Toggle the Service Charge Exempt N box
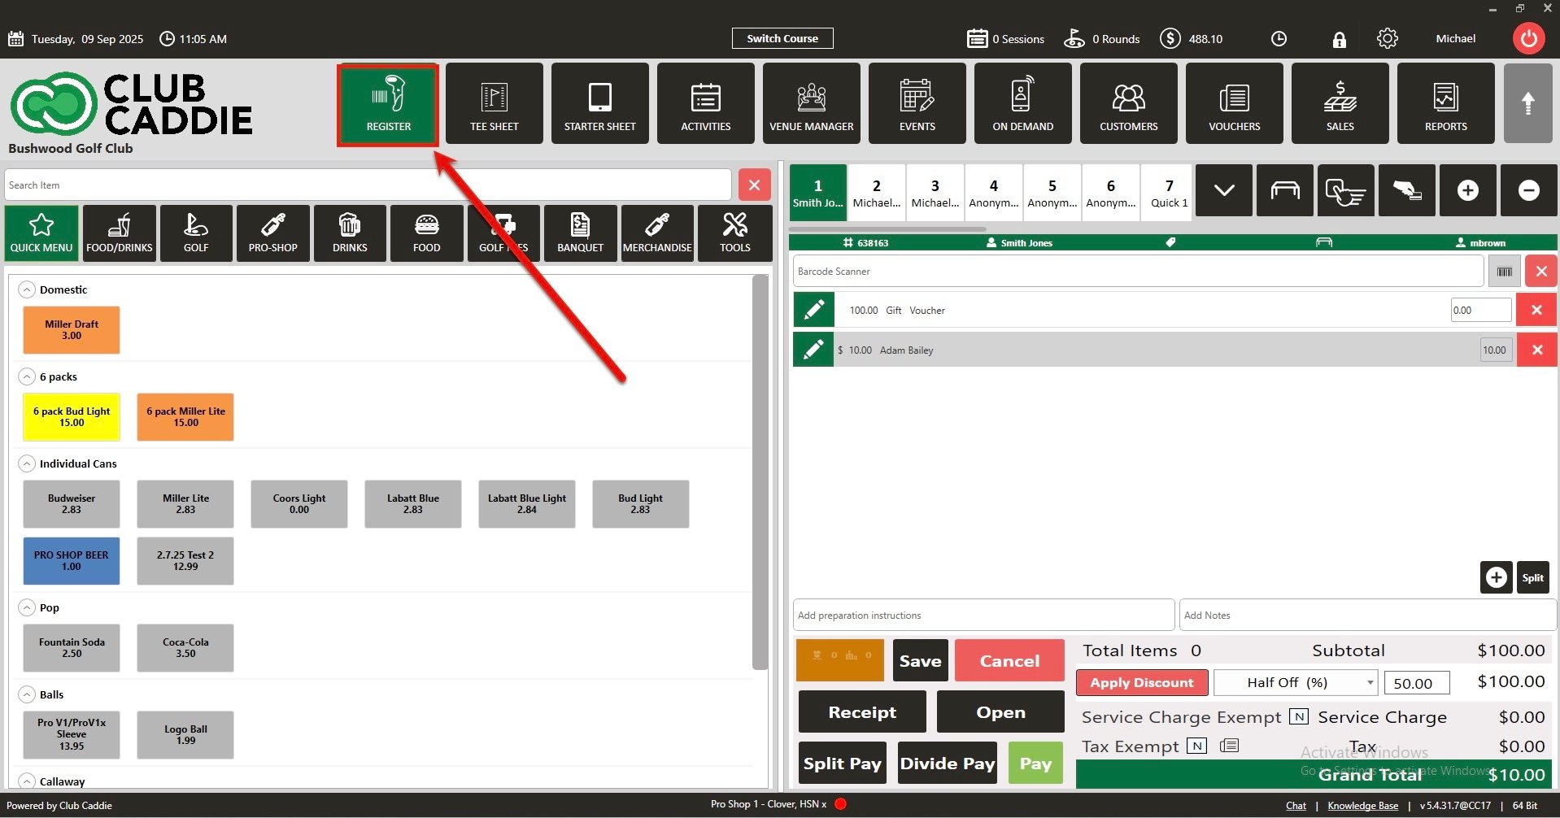 pyautogui.click(x=1299, y=716)
